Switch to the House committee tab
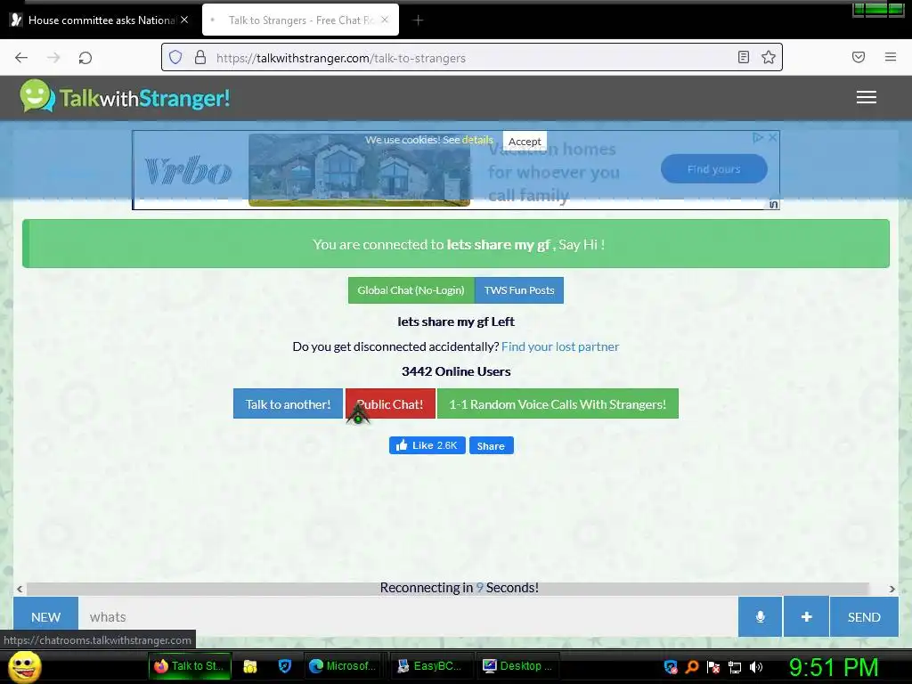Viewport: 912px width, 684px height. coord(99,20)
